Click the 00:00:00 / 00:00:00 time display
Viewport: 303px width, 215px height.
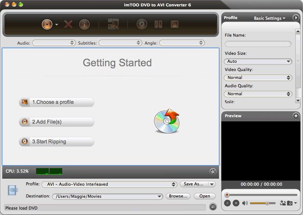coord(261,184)
